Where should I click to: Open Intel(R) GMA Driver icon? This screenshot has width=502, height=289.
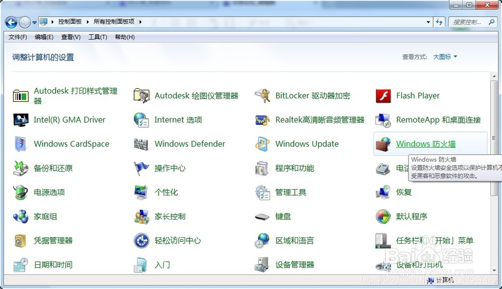[21, 120]
